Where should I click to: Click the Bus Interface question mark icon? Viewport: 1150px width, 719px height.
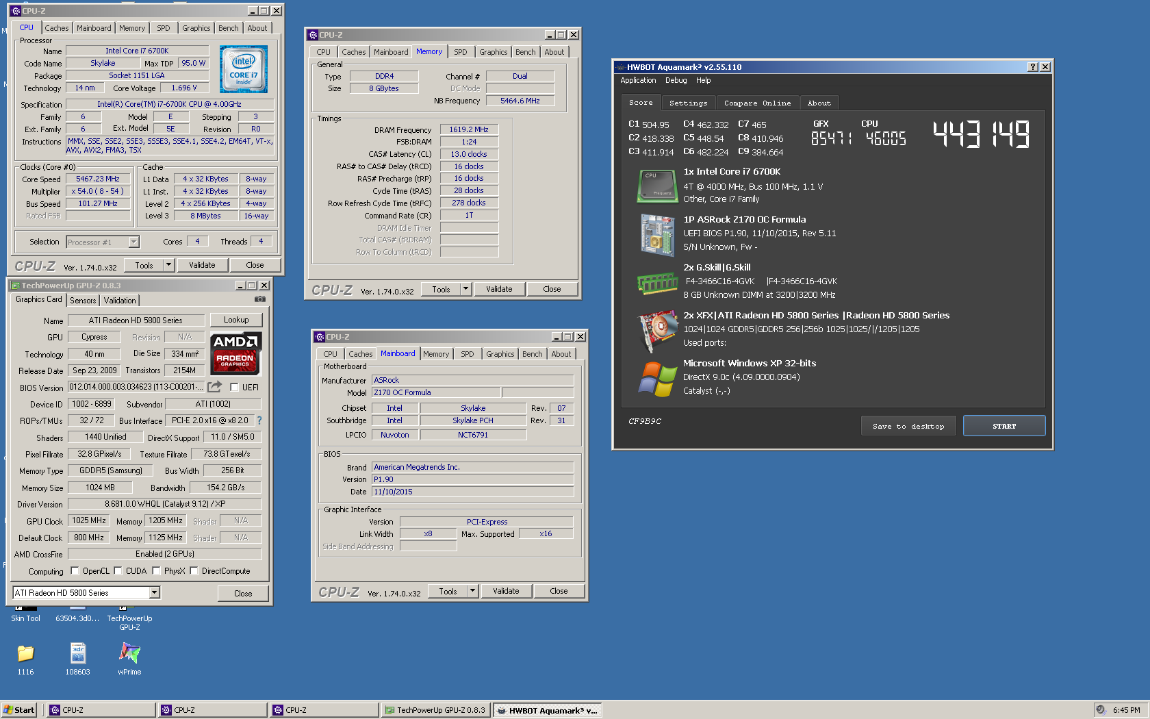[259, 420]
